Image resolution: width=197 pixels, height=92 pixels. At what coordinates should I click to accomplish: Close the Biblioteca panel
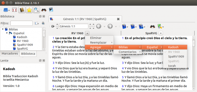[x=44, y=16]
